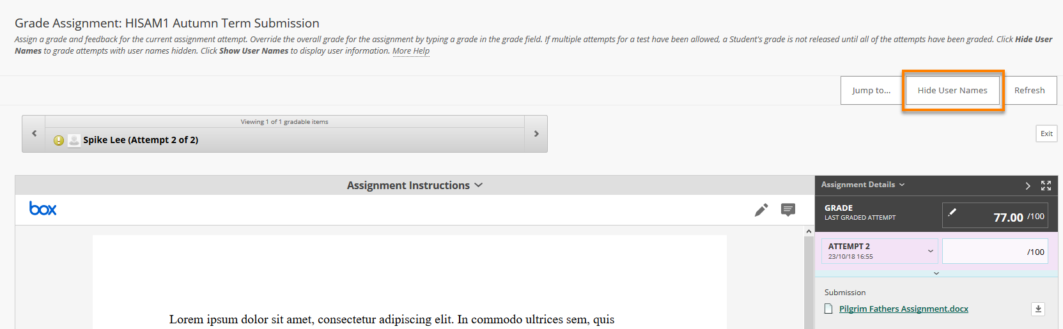The image size is (1063, 329).
Task: Open the Jump to... menu
Action: point(871,90)
